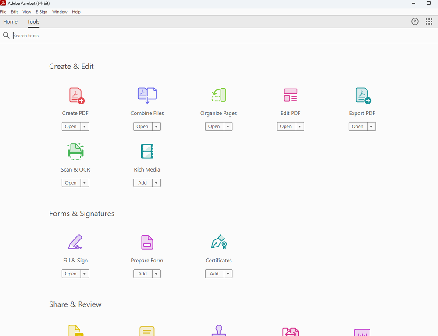The width and height of the screenshot is (438, 336).
Task: Click Open button under Scan & OCR
Action: [x=71, y=183]
